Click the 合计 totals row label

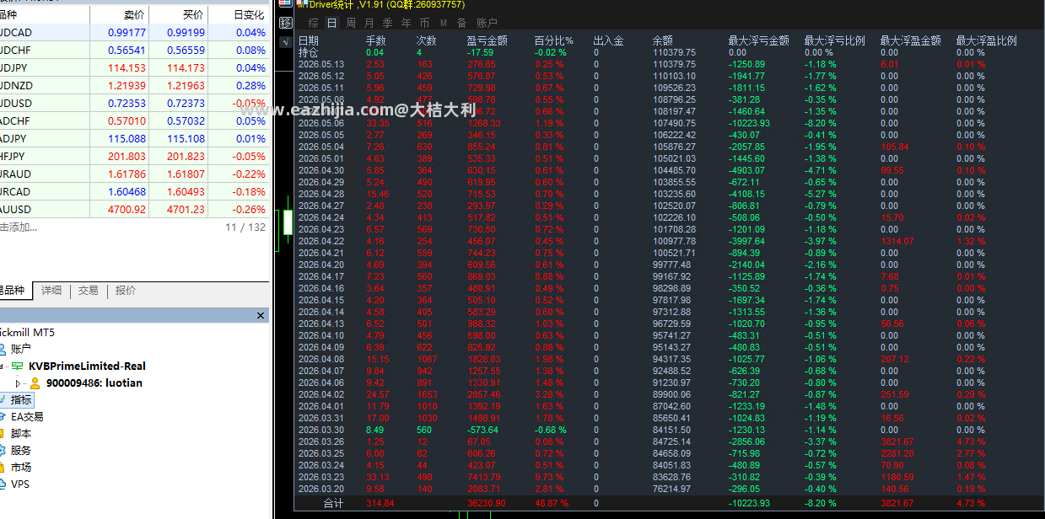tap(335, 503)
